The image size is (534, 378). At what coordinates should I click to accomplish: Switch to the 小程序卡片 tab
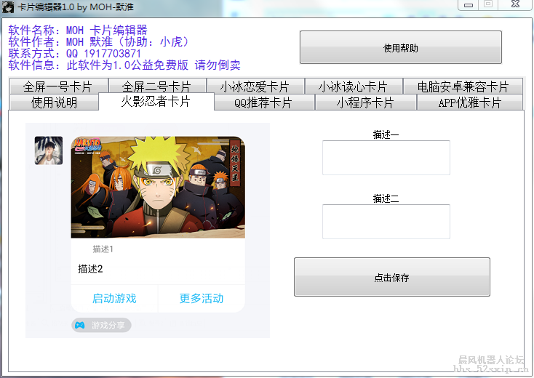[x=365, y=102]
